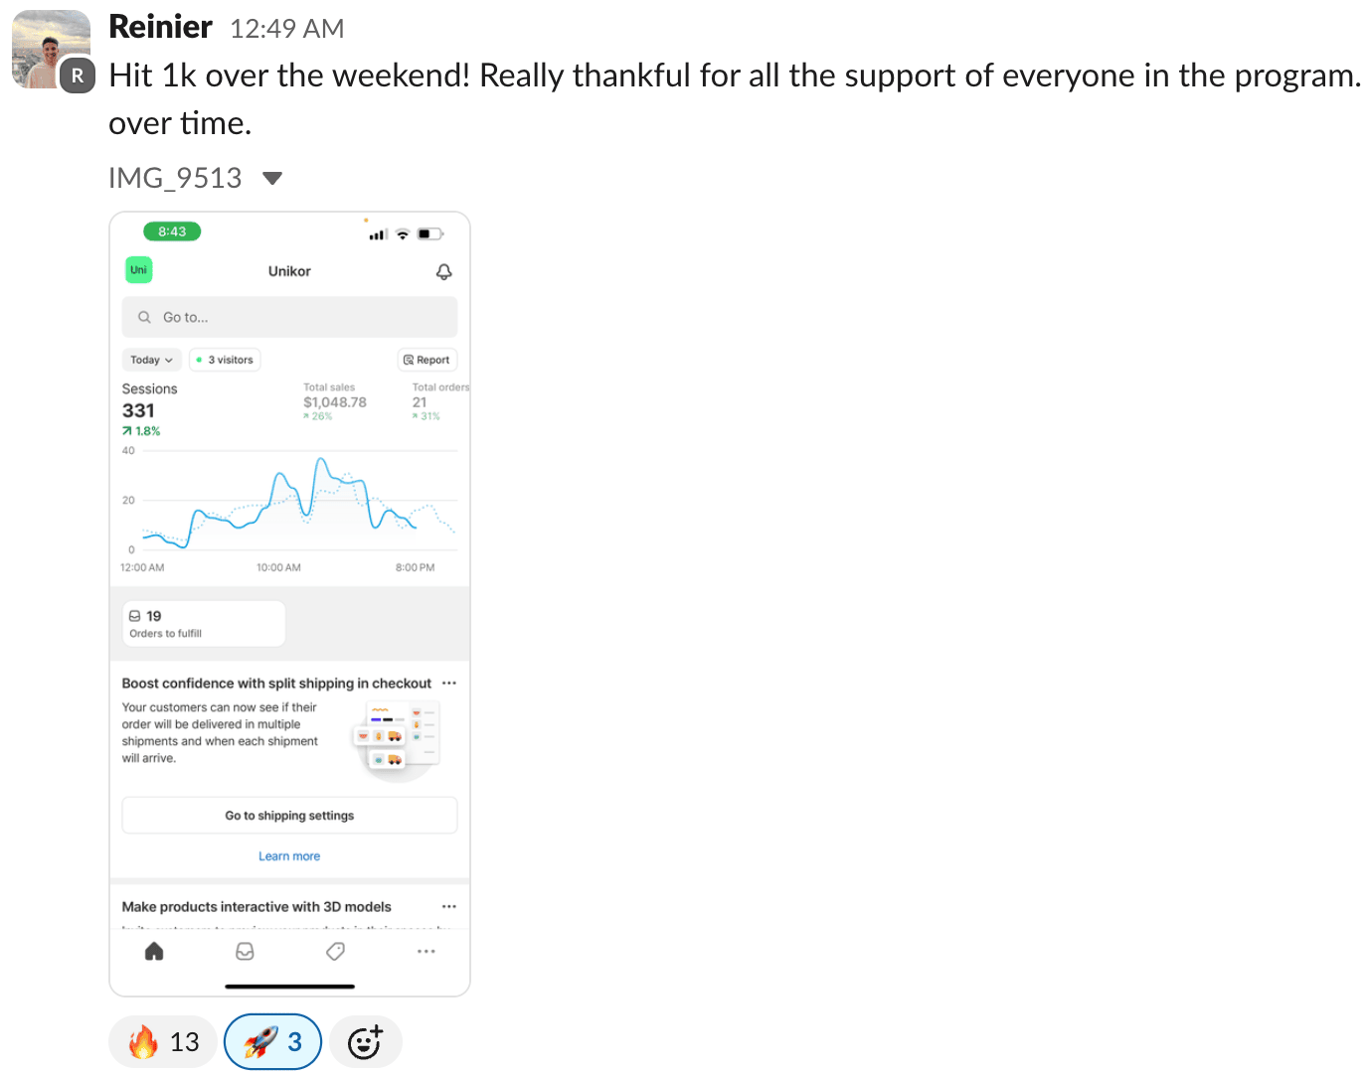The width and height of the screenshot is (1366, 1075).
Task: Click the add reaction icon
Action: pos(365,1042)
